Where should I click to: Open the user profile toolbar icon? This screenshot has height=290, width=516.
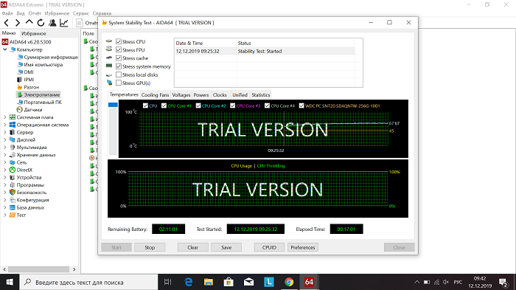pos(52,23)
